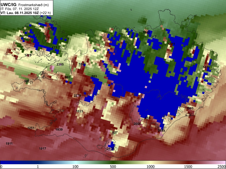
Task: Click the map value 1671
Action: point(206,67)
